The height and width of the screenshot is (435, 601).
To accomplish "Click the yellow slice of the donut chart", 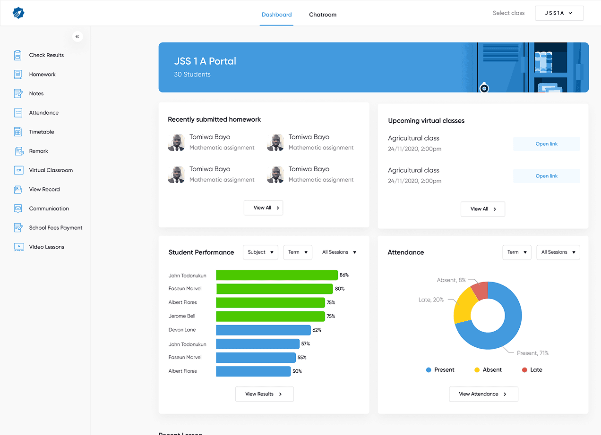I will (464, 306).
